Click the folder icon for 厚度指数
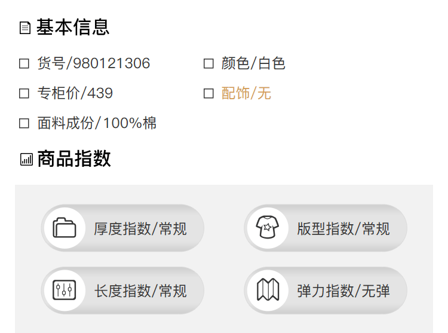The height and width of the screenshot is (333, 448). tap(65, 228)
